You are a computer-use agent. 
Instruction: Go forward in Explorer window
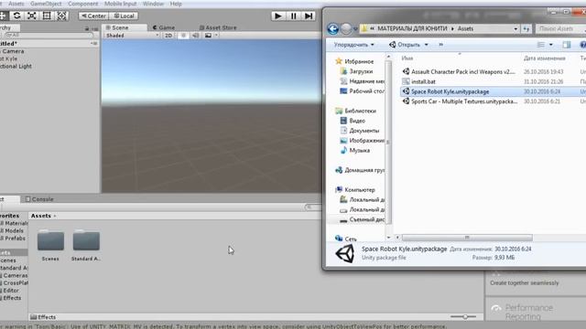tap(346, 28)
